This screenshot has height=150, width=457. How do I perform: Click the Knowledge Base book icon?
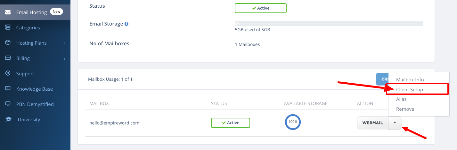8,89
